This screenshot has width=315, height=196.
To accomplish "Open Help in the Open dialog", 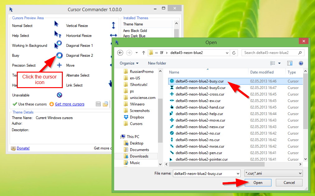I will [x=301, y=63].
